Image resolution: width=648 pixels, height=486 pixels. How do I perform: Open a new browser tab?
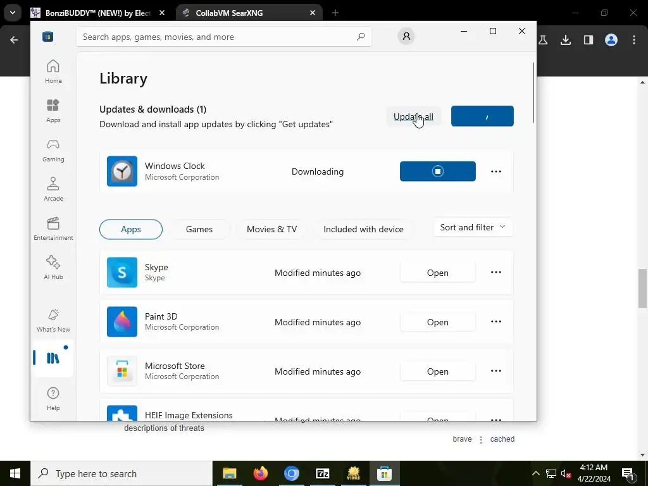[x=335, y=13]
